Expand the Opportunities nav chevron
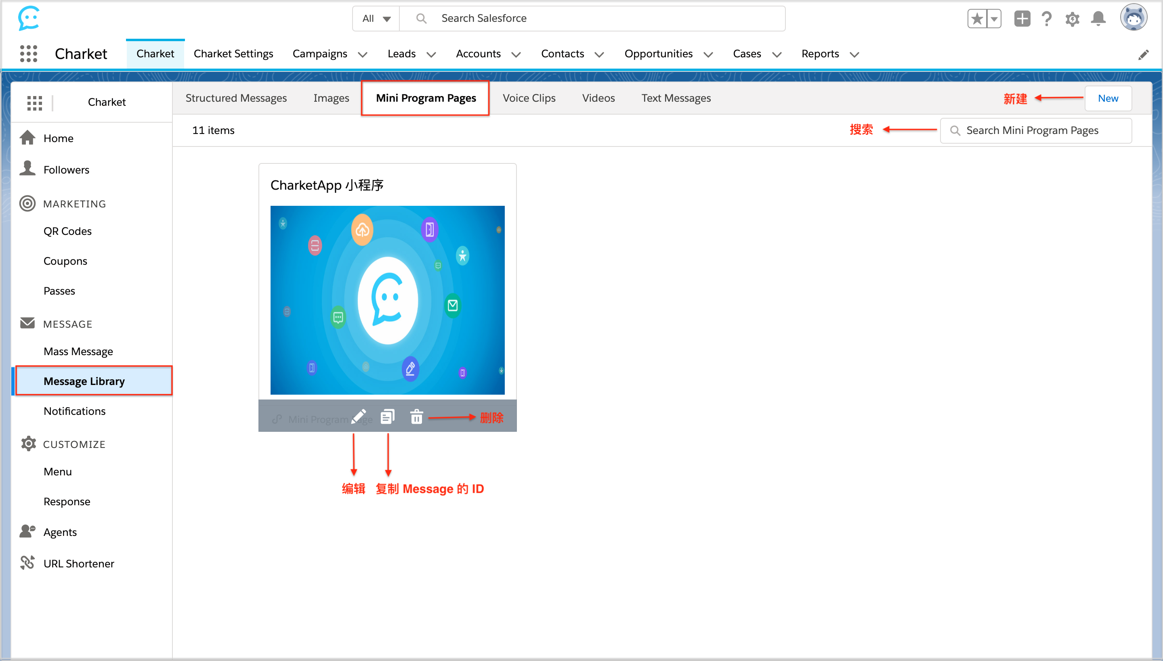The image size is (1163, 661). click(708, 55)
